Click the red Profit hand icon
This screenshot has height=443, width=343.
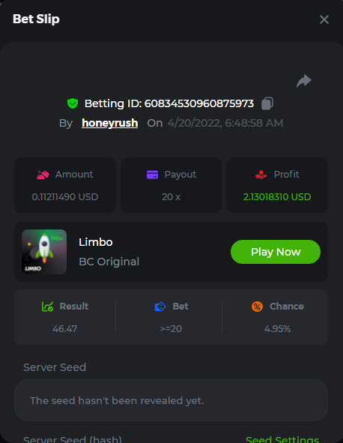pyautogui.click(x=261, y=175)
